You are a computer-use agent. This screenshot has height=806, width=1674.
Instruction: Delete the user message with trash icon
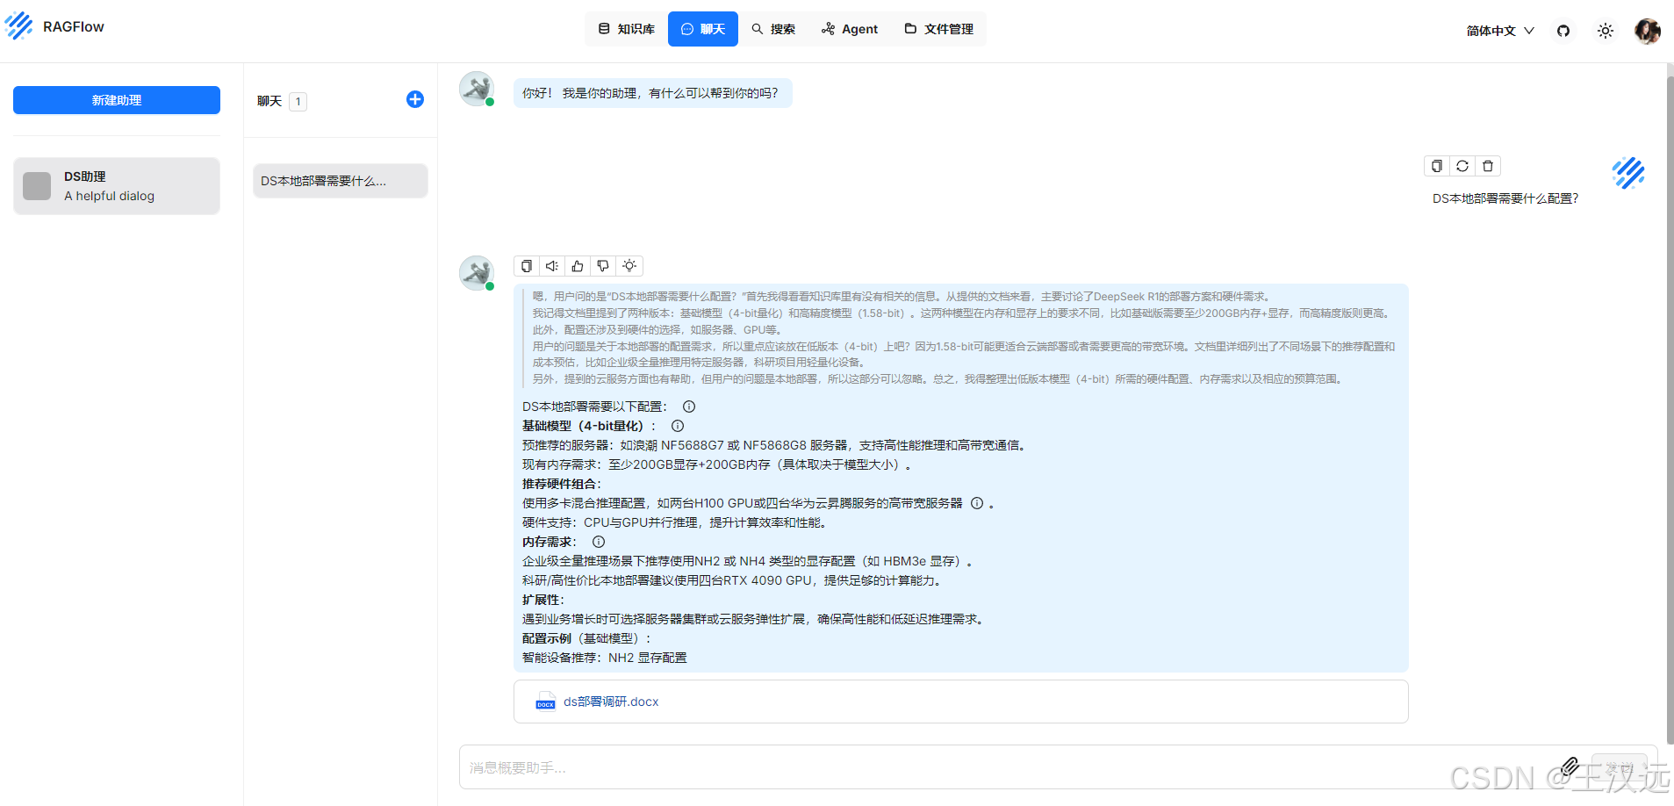point(1488,166)
